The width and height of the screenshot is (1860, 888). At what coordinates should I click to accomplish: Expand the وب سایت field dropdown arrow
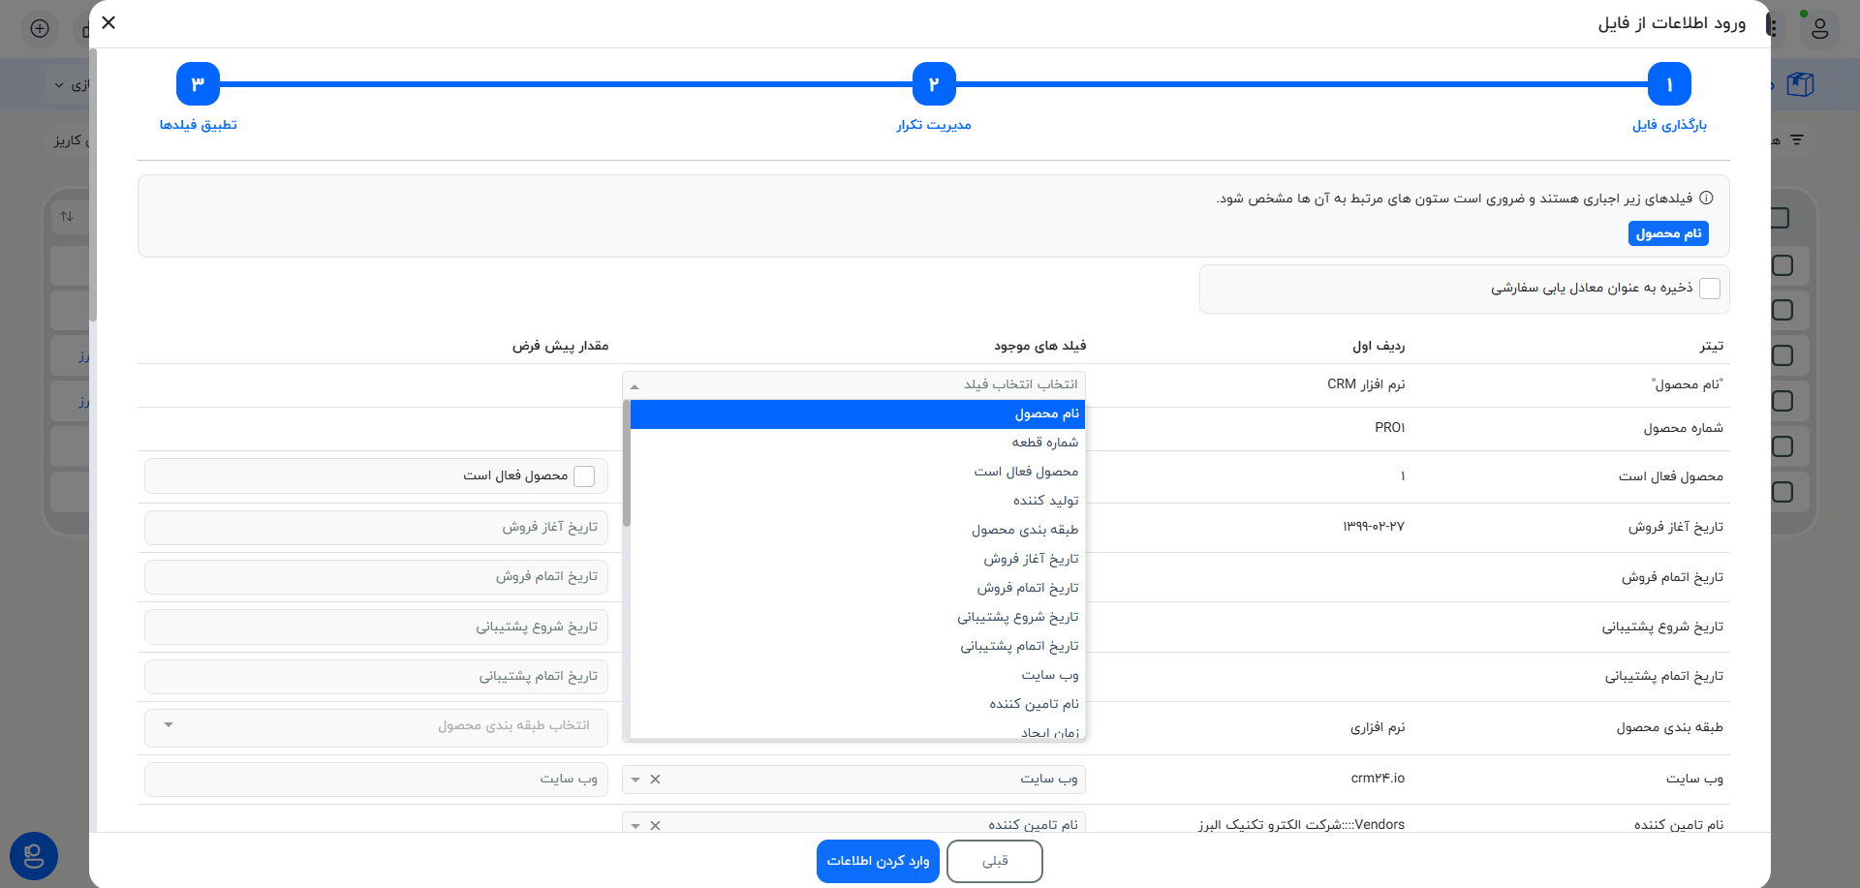[635, 780]
